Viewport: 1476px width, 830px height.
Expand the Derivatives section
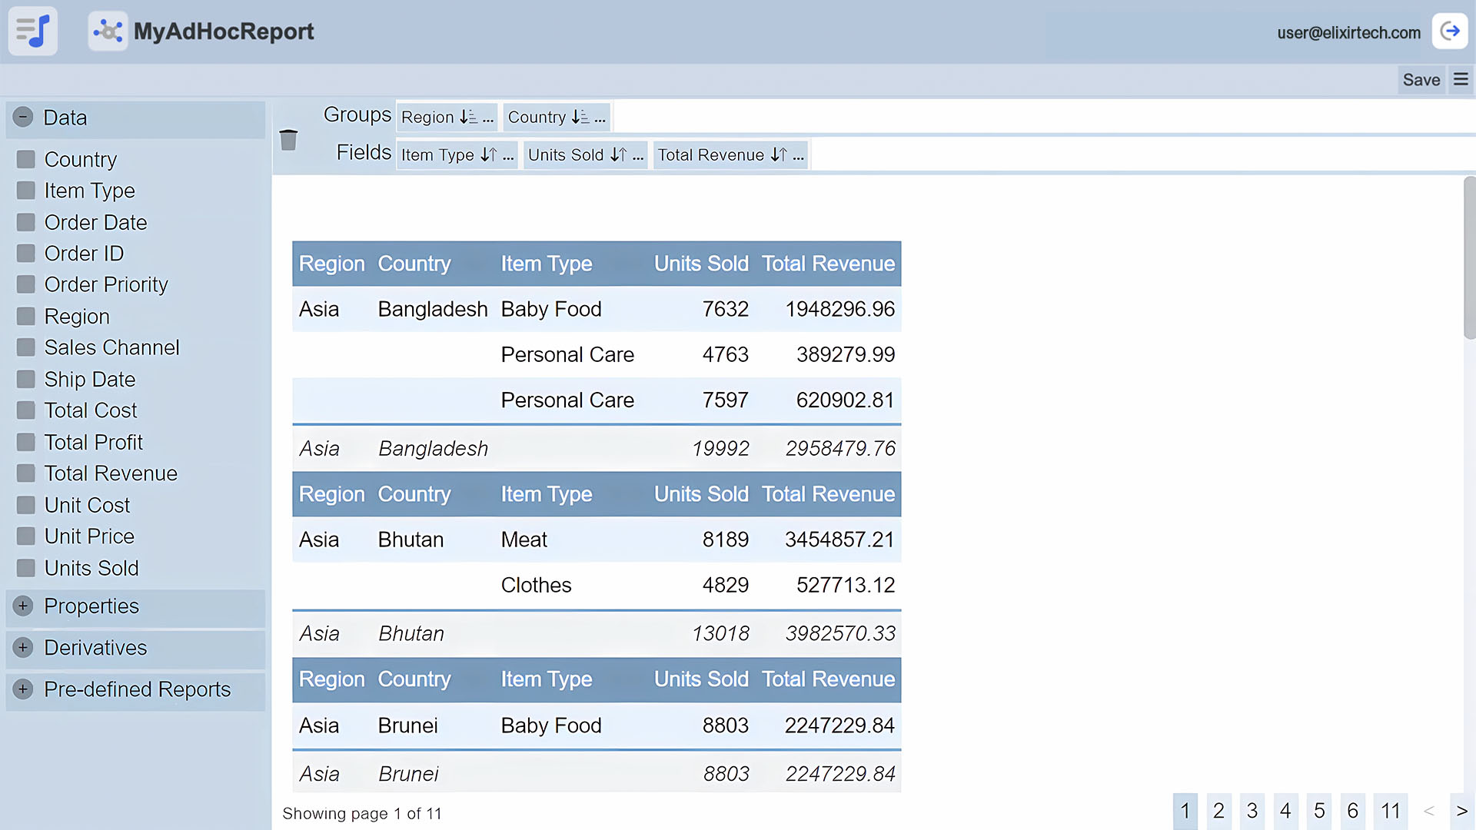[23, 647]
